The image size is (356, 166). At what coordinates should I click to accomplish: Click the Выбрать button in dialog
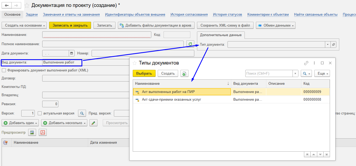(x=144, y=74)
